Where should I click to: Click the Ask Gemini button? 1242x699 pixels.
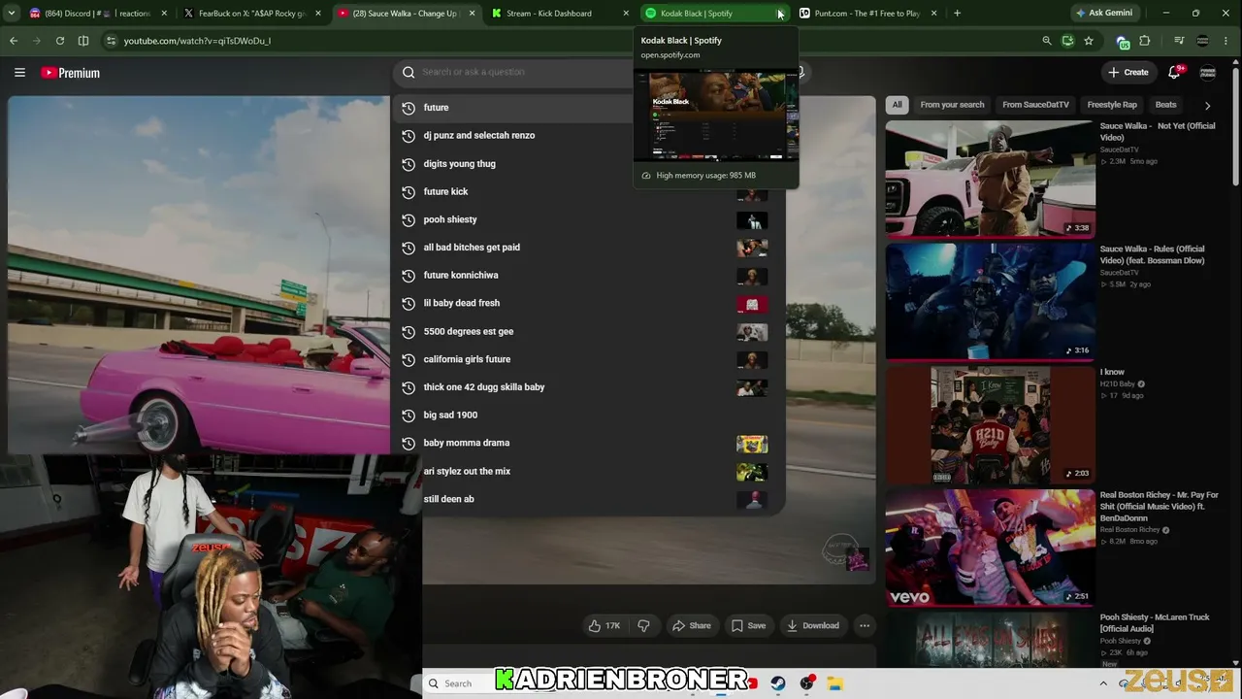click(x=1102, y=14)
